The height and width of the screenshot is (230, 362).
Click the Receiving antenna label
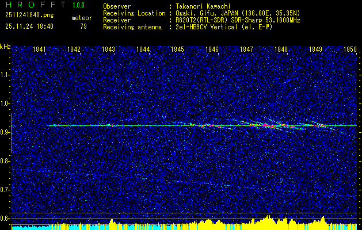pyautogui.click(x=132, y=27)
